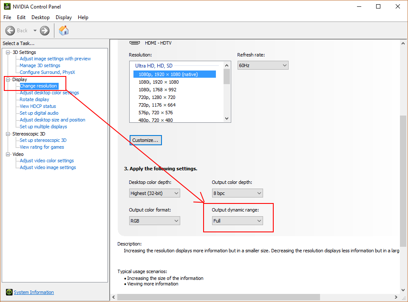Click the Back arrow icon
408x302 pixels.
tap(10, 31)
